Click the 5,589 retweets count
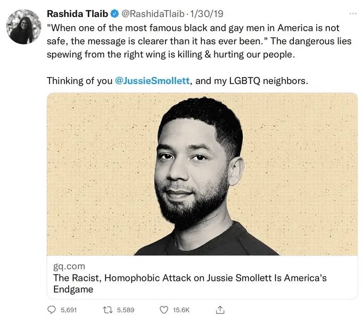Screen dimensions: 362x316 (x=126, y=310)
